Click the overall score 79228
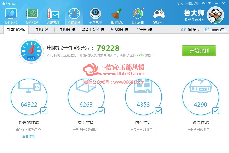Viewport: 229px width, 153px height. point(108,48)
